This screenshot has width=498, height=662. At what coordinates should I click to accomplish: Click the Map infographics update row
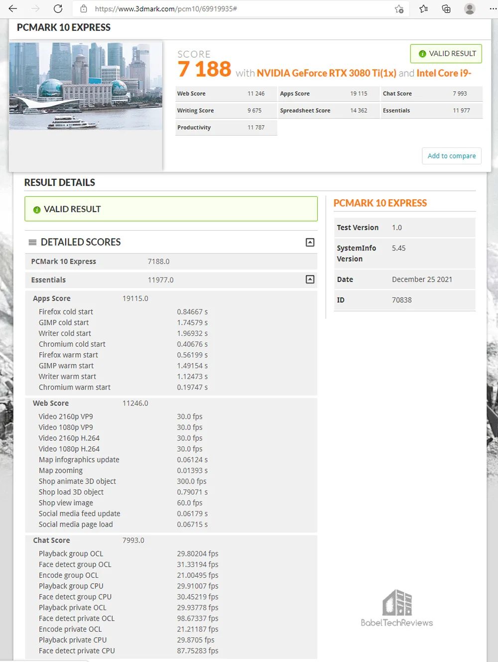[x=171, y=460]
